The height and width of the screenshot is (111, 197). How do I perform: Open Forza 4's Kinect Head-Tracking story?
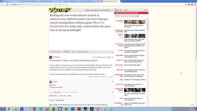(x=134, y=56)
